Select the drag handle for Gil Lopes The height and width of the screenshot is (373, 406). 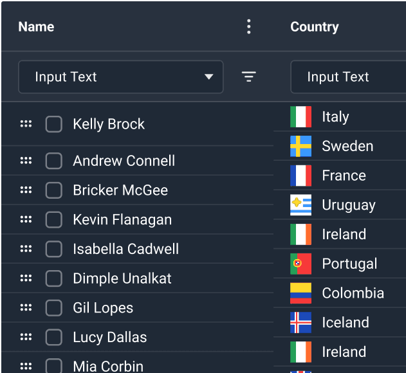point(26,307)
